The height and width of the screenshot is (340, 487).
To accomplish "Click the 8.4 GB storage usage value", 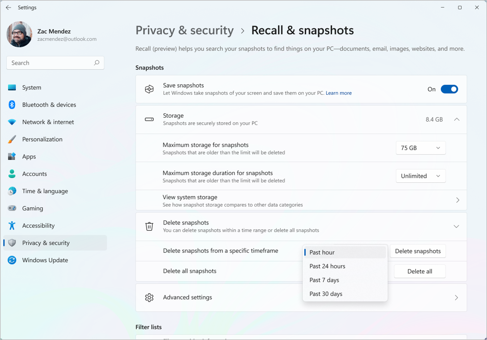I will tap(434, 119).
